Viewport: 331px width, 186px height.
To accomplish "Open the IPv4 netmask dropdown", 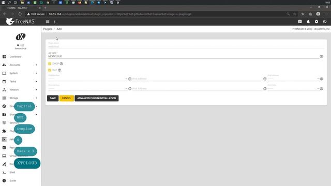I will [x=293, y=79].
